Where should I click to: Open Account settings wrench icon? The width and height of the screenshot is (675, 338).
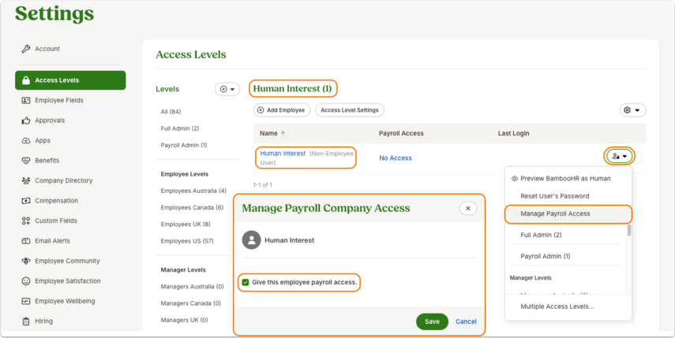point(26,49)
